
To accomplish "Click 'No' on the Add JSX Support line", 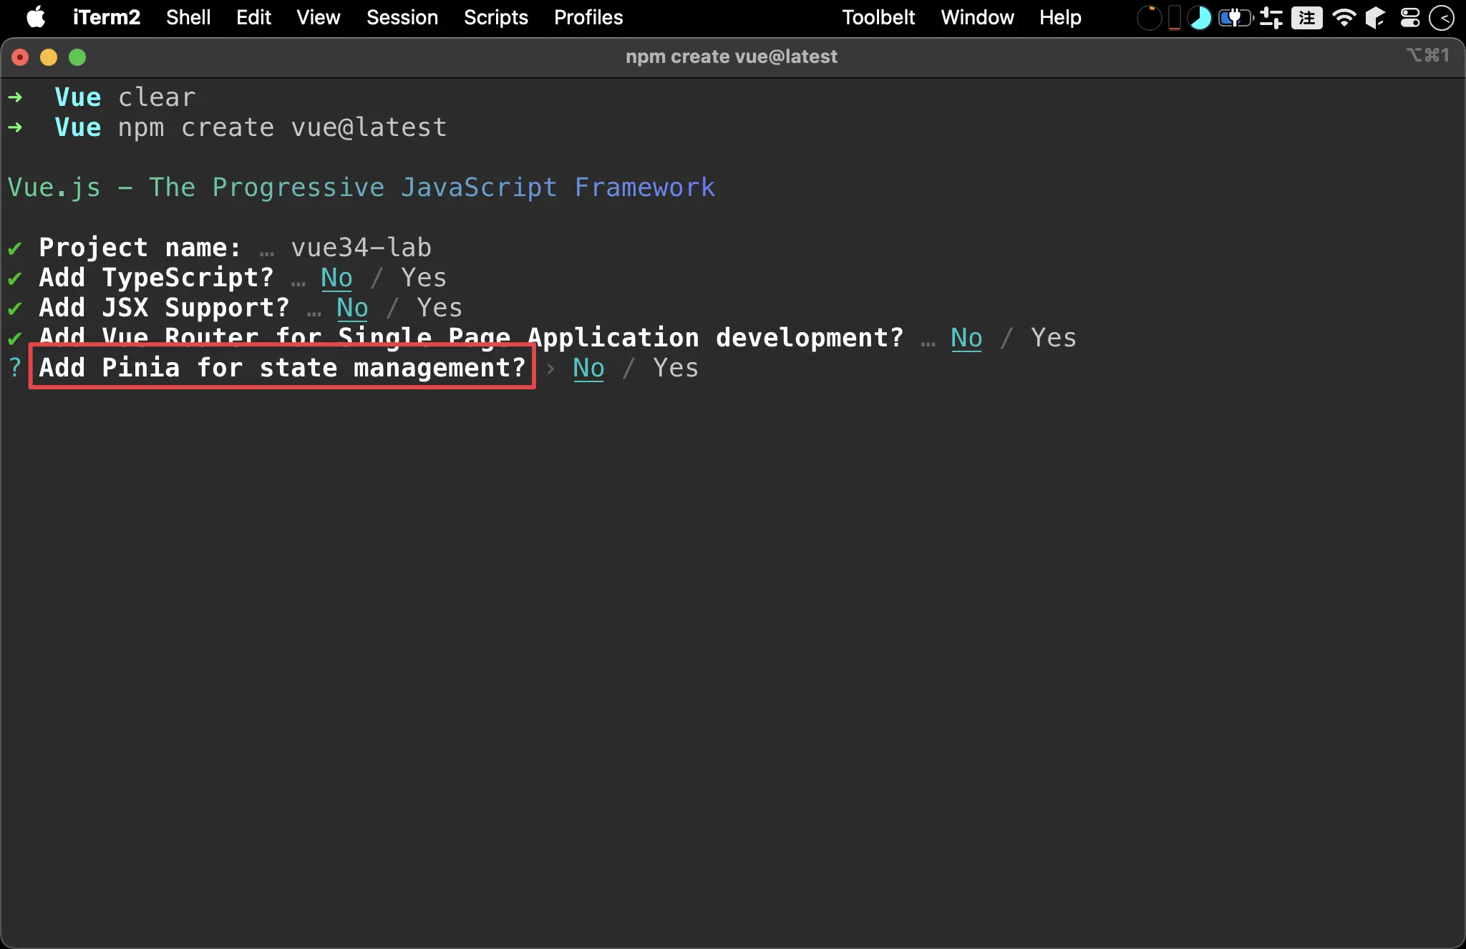I will tap(352, 308).
